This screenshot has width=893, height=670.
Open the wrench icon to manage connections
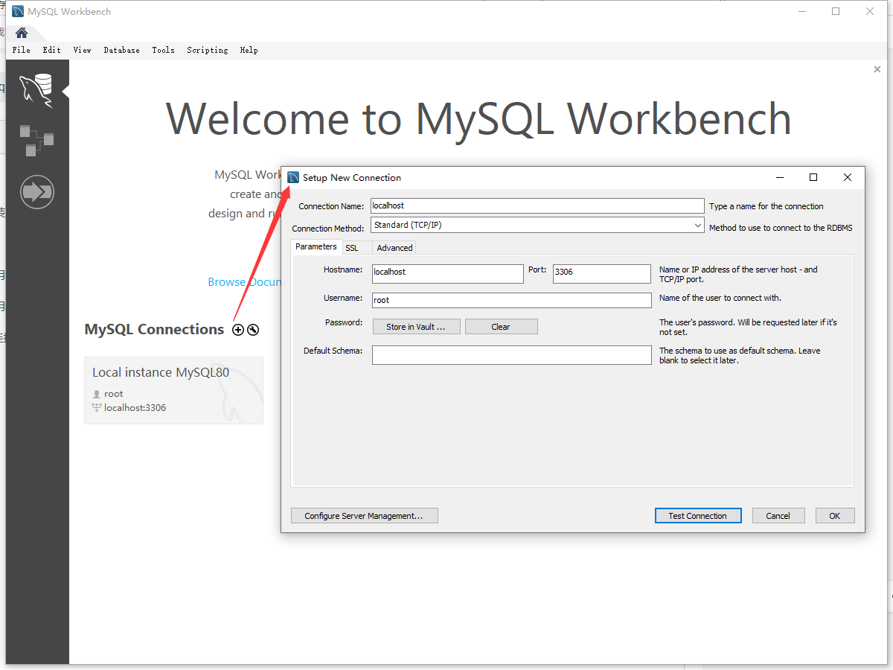[253, 329]
